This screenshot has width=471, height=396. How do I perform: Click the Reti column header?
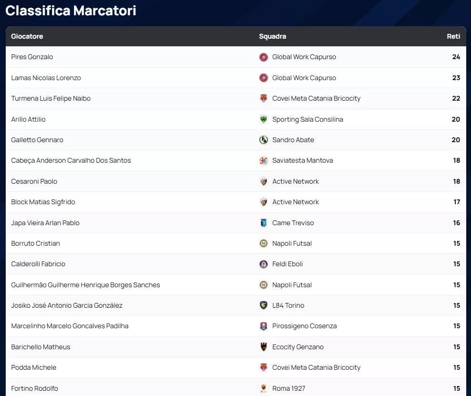453,36
